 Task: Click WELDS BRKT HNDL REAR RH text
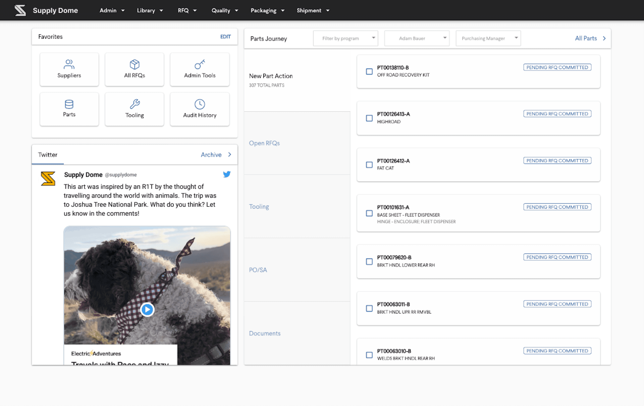click(406, 358)
